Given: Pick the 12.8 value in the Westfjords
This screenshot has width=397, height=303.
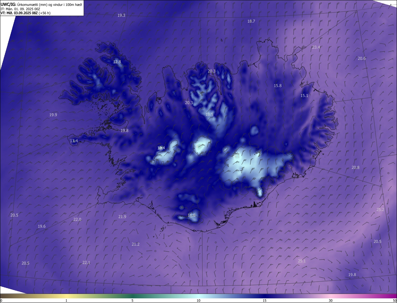Looking at the screenshot, I should coord(117,62).
